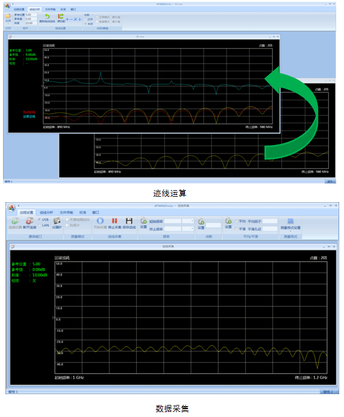This screenshot has height=417, width=344.
Task: Open the 迹线分析 tab in lower window
Action: [46, 212]
